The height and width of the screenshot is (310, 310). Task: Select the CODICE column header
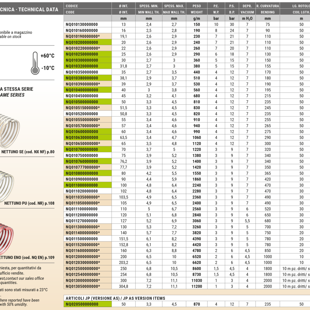(x=72, y=6)
